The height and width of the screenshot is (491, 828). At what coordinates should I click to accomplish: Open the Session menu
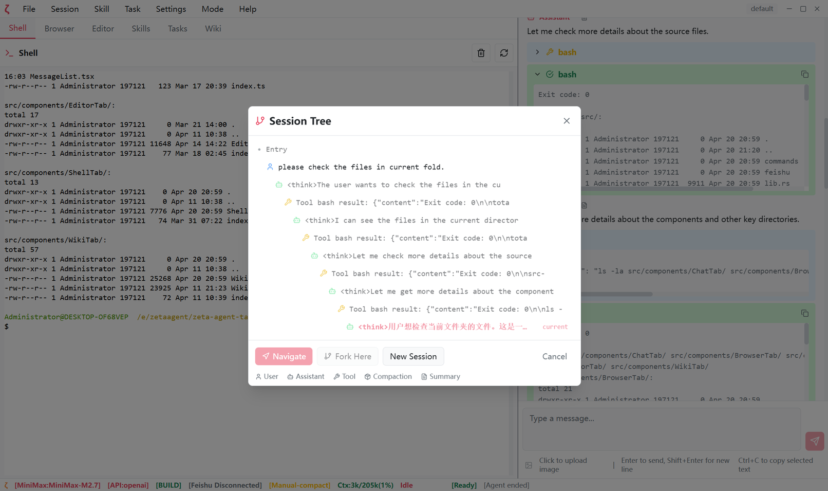tap(65, 9)
